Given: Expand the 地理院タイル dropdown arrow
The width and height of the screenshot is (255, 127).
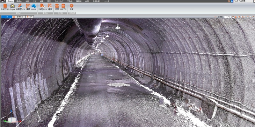Looking at the screenshot, I should (x=20, y=11).
